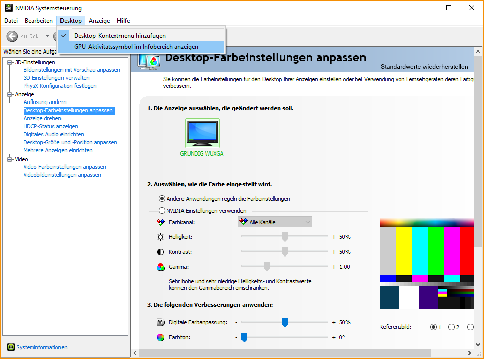Open the Anzeige menu
The height and width of the screenshot is (359, 484).
(x=99, y=20)
